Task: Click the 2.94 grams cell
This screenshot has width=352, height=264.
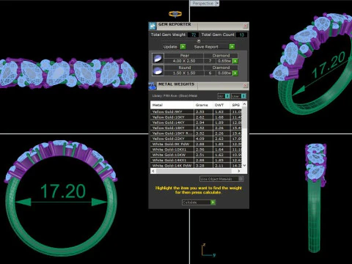Action: click(x=203, y=122)
